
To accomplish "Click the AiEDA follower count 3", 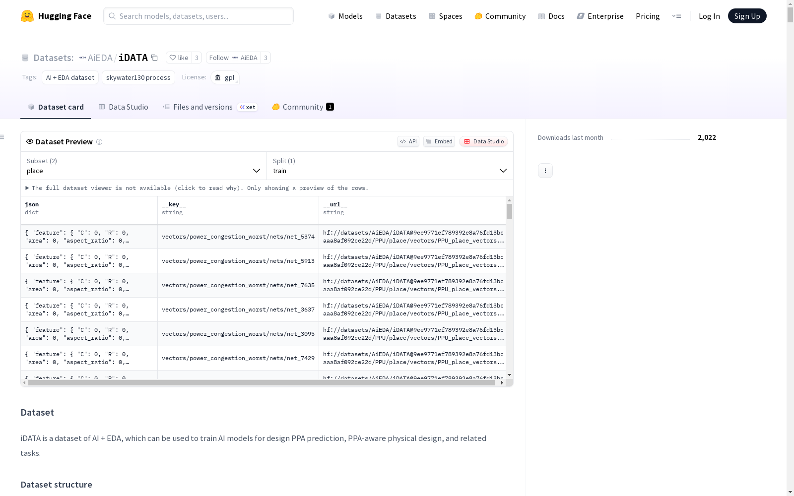I will point(265,58).
